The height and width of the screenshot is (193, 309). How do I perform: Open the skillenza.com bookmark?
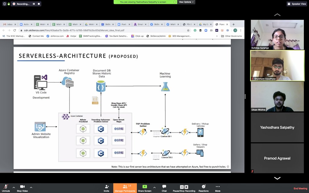(x=55, y=36)
